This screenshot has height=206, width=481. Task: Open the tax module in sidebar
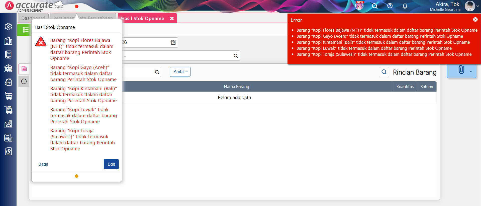pyautogui.click(x=8, y=138)
